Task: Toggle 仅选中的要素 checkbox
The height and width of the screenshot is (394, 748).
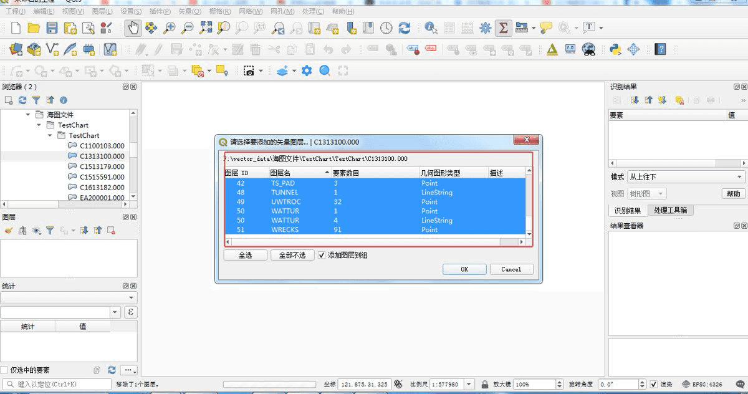Action: (5, 370)
